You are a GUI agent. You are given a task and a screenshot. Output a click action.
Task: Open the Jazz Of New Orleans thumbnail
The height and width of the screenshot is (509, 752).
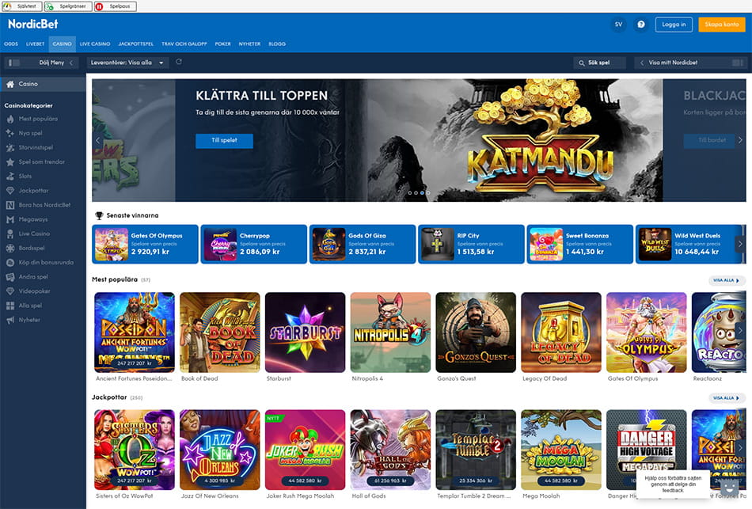click(x=219, y=450)
